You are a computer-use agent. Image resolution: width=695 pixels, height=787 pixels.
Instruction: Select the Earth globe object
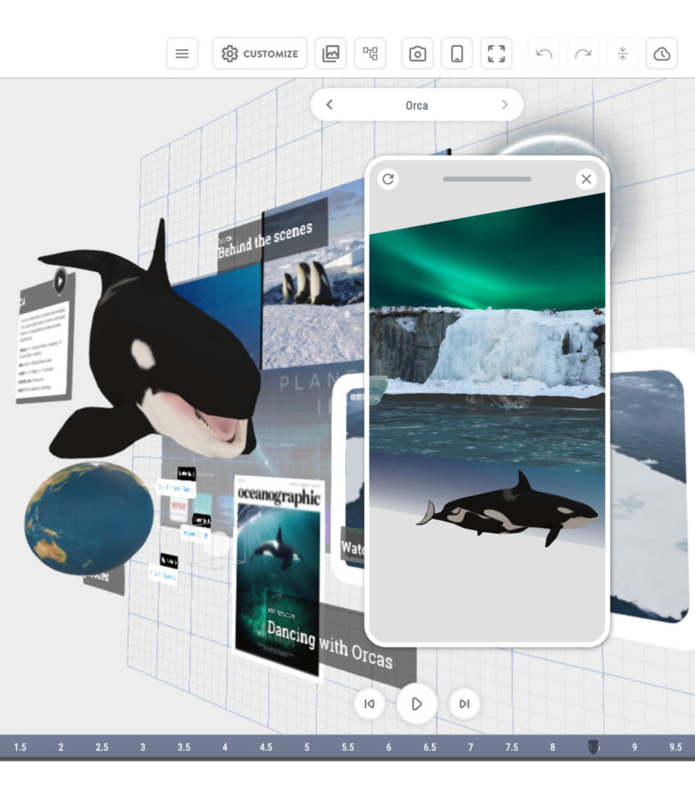point(89,518)
